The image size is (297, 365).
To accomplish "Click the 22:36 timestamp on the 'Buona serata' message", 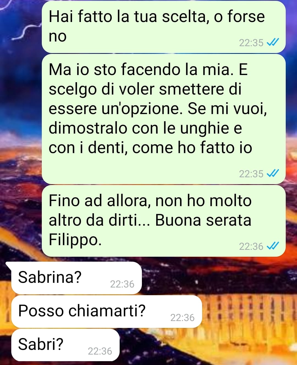I will pos(251,247).
